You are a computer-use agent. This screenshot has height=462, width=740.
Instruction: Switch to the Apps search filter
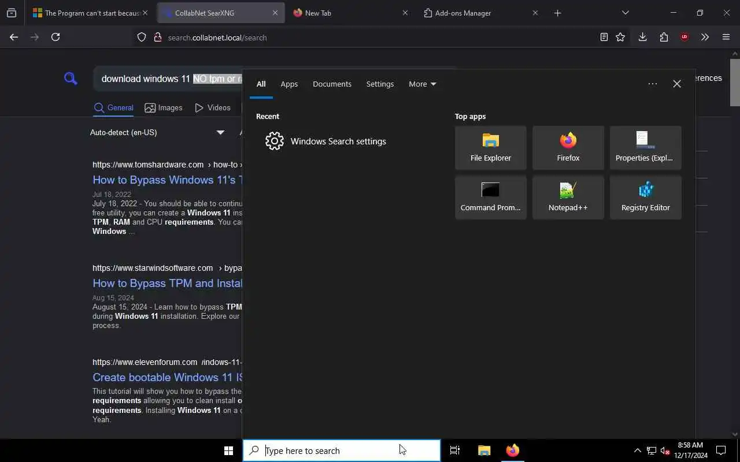(289, 84)
